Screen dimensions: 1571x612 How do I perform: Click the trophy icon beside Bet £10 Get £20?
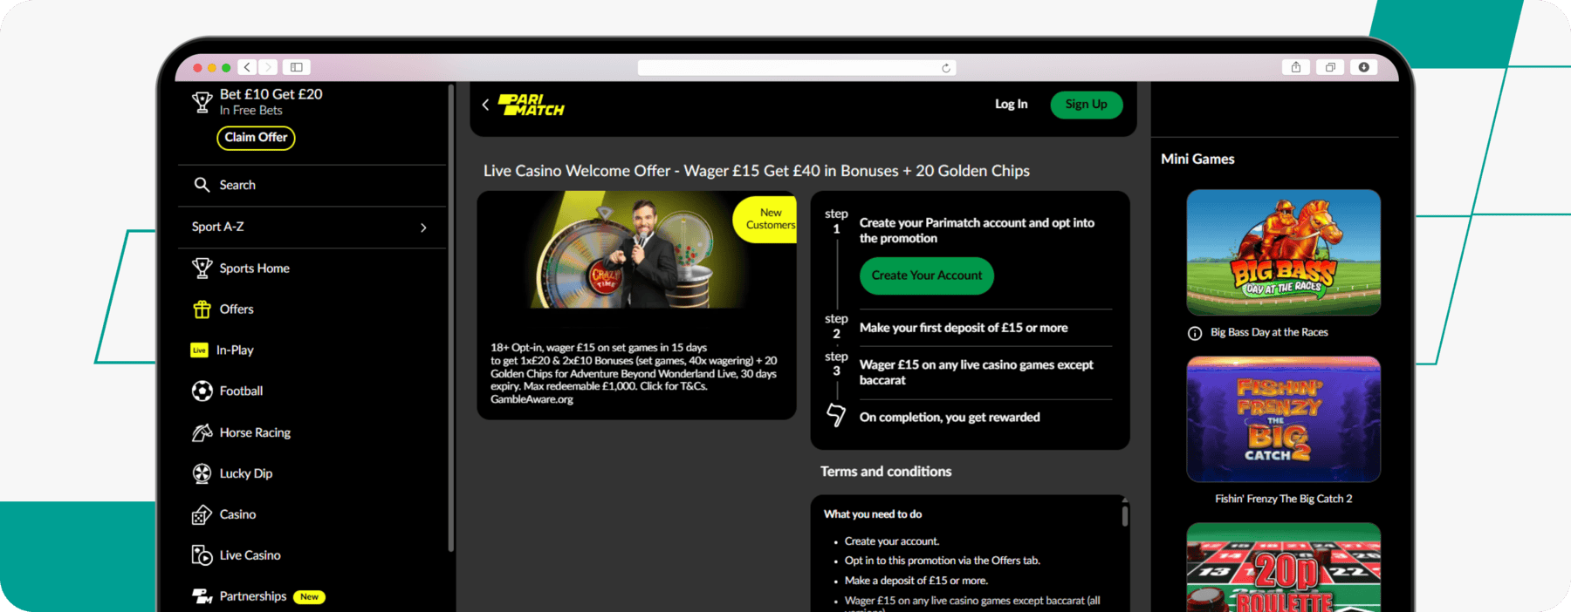(202, 103)
